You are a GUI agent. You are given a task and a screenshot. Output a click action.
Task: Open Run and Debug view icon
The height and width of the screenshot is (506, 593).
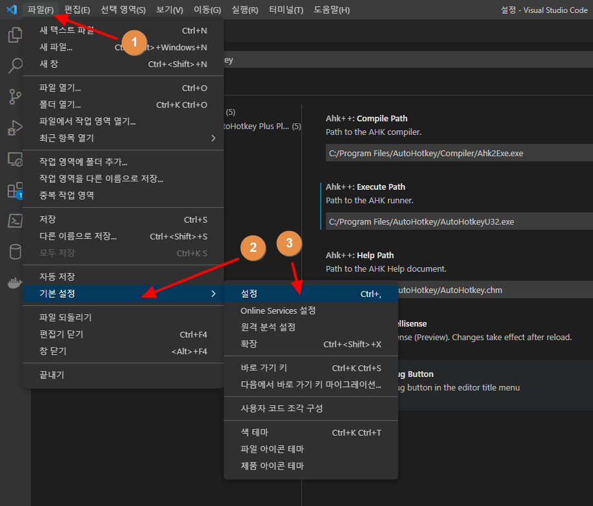[x=15, y=128]
